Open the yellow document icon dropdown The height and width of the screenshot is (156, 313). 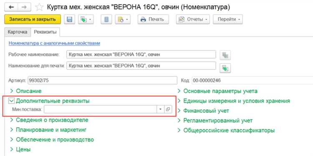[123, 19]
